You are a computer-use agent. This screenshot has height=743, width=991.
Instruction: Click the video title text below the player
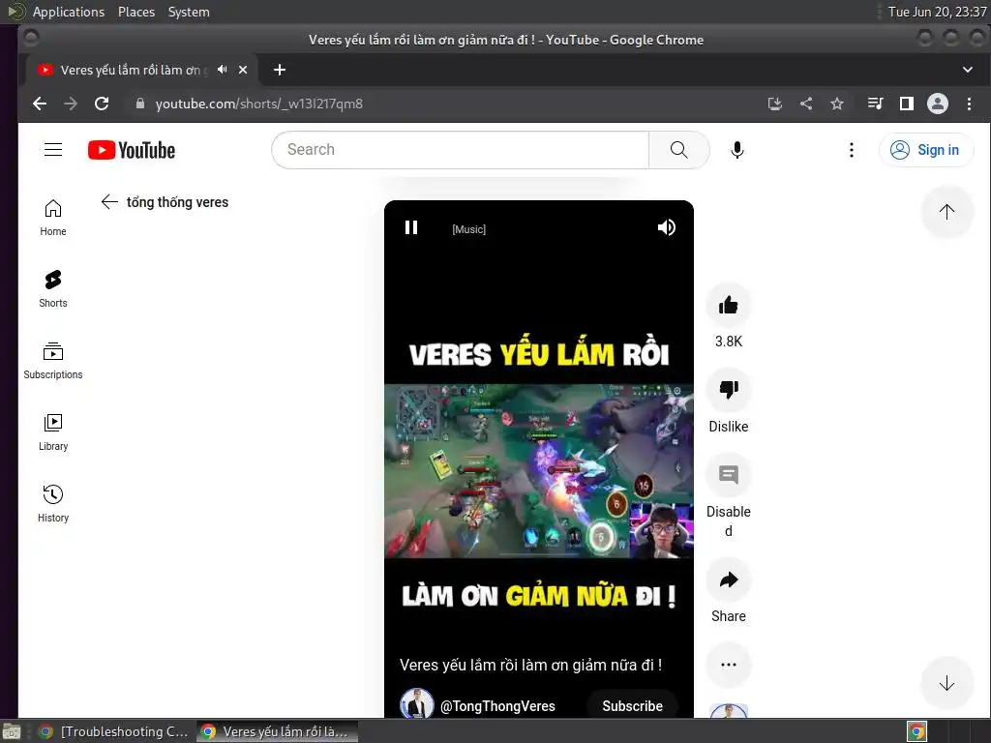pos(531,665)
